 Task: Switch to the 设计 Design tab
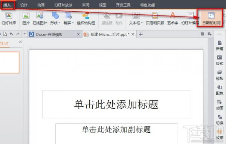tap(24, 5)
